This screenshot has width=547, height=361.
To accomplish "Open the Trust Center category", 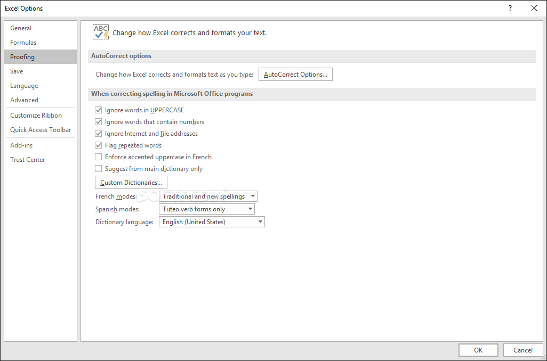I will (41, 160).
